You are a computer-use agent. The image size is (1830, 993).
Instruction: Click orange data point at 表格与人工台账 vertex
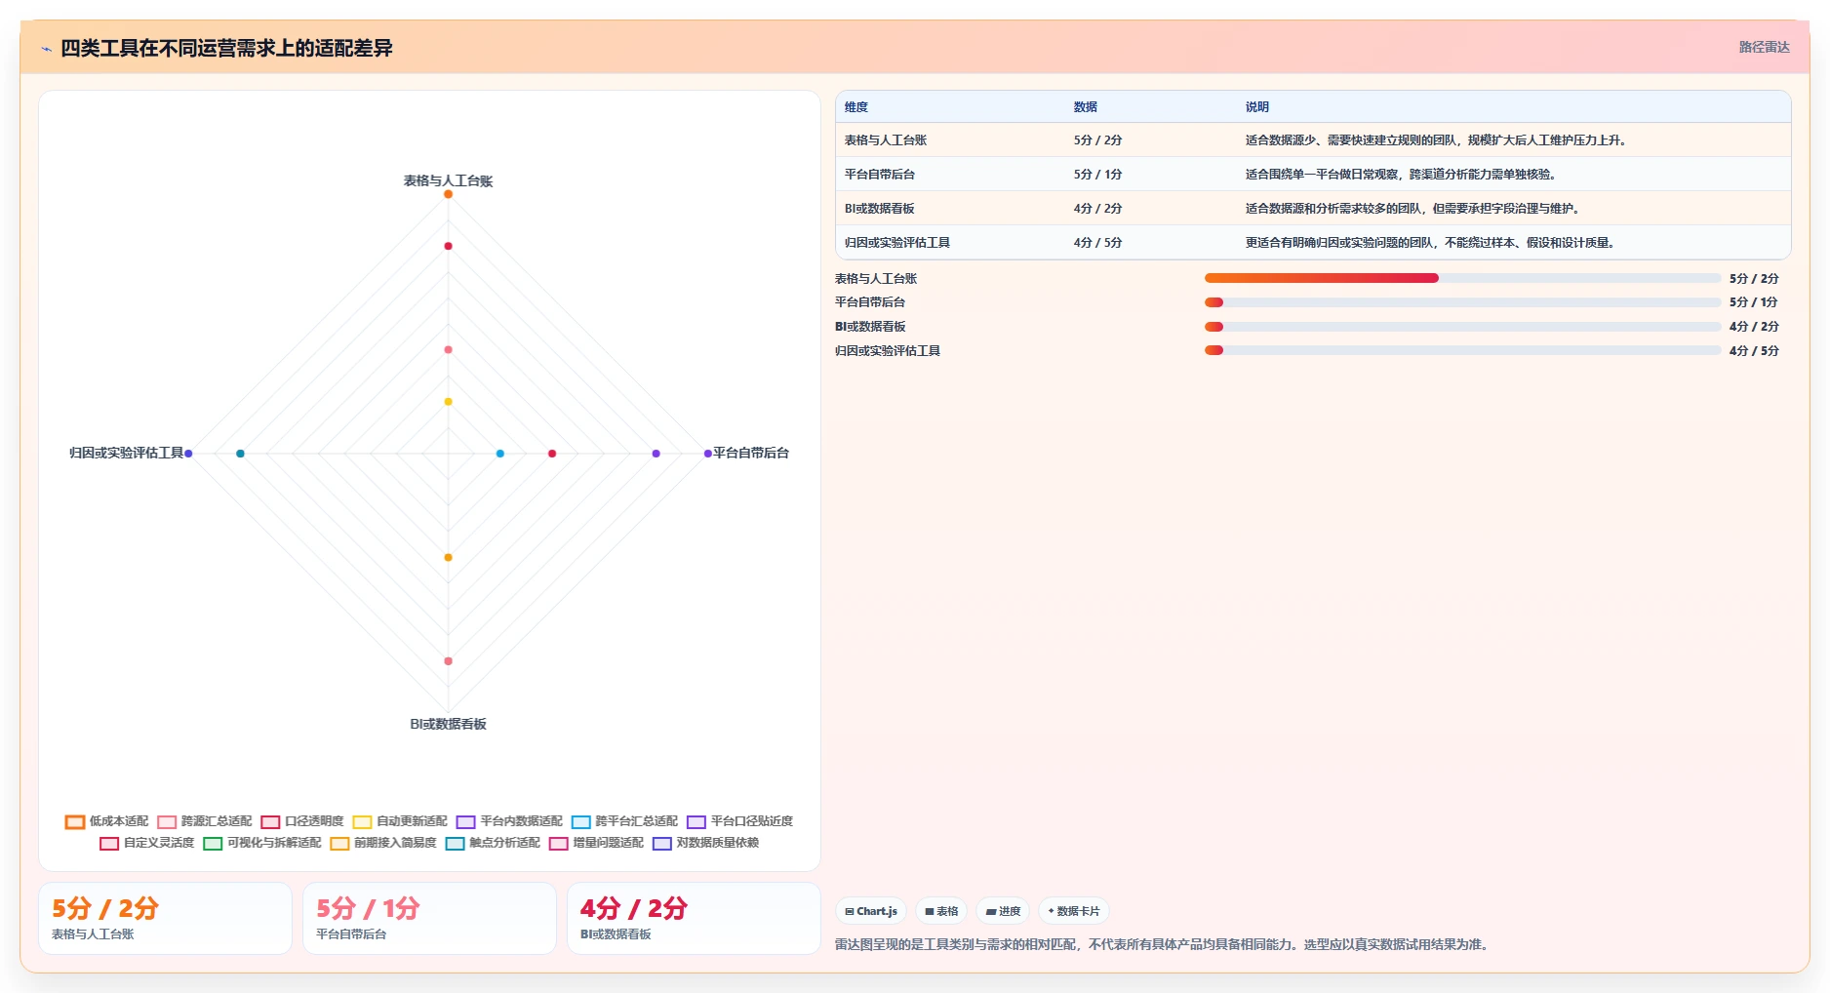point(448,194)
